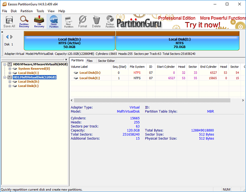The image size is (246, 192).
Task: Click the red NTFS cell for Local Disk(D:)
Action: click(137, 73)
